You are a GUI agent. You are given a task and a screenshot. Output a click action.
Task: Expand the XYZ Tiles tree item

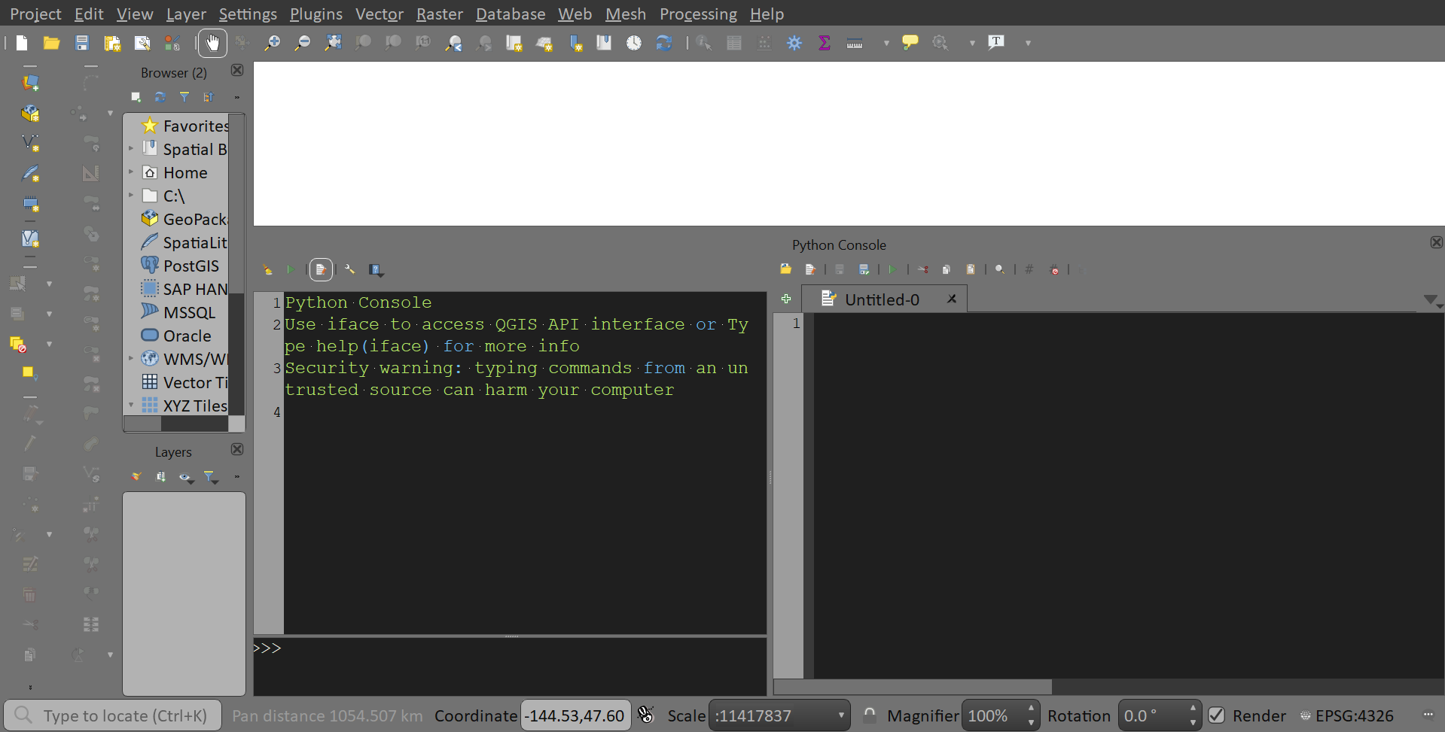(x=131, y=405)
